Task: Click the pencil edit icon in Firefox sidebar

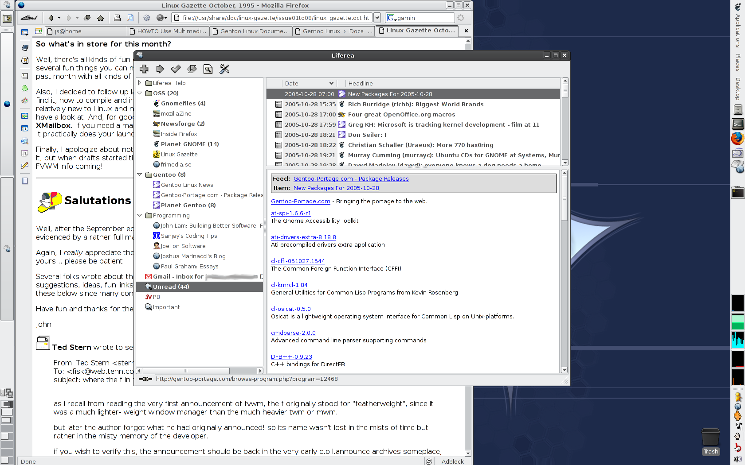Action: pyautogui.click(x=25, y=165)
